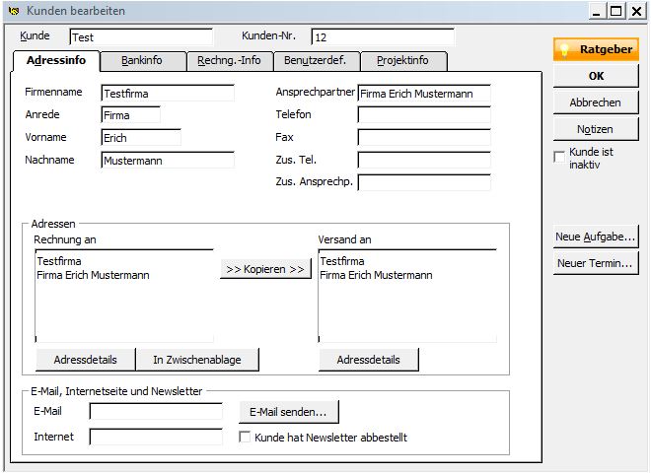Confirm with the OK button
The height and width of the screenshot is (474, 651).
tap(596, 76)
